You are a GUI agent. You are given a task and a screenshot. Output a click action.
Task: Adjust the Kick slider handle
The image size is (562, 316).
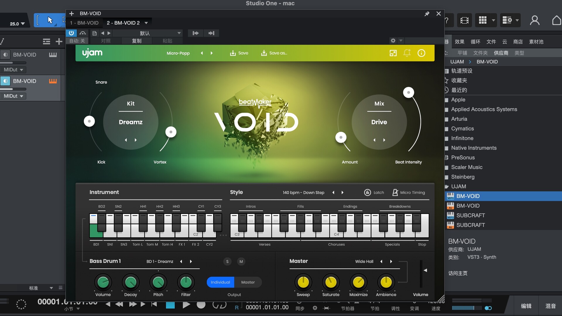(89, 121)
